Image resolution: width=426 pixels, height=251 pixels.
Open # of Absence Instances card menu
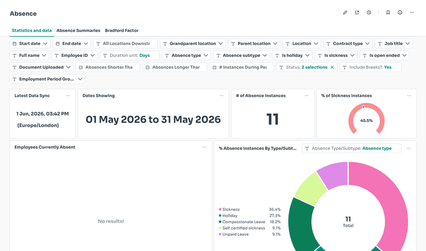pyautogui.click(x=306, y=96)
